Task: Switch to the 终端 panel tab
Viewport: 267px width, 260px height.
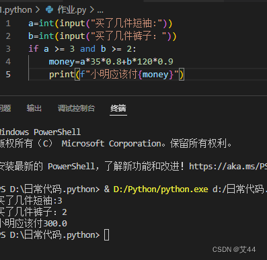Action: (118, 108)
